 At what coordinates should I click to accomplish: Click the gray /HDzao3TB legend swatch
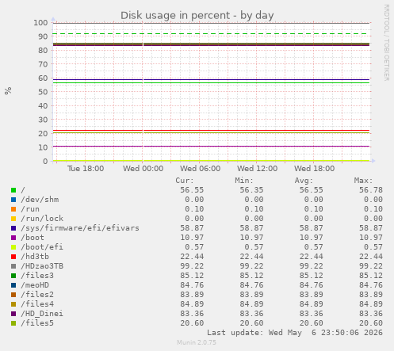[x=13, y=266]
